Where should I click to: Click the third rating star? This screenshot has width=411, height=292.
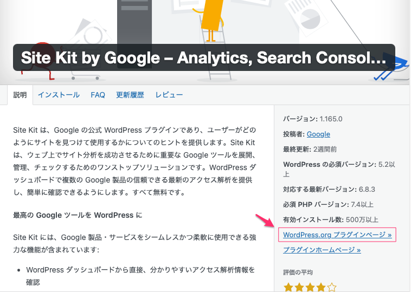pos(310,287)
